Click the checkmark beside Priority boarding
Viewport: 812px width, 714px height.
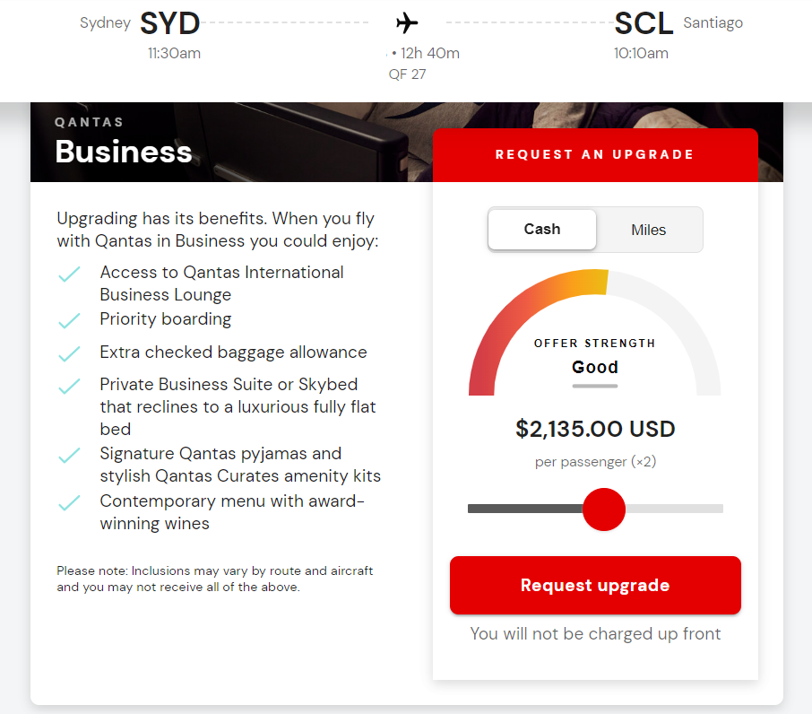coord(69,318)
